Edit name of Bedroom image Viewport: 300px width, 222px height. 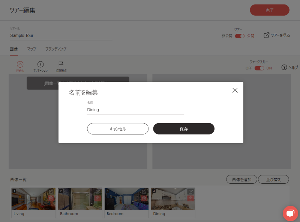click(144, 192)
